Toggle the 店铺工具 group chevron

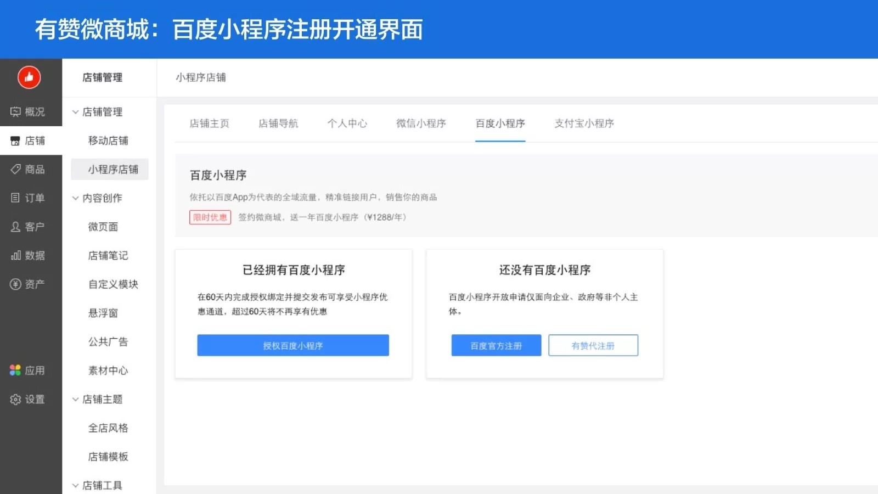(x=76, y=486)
